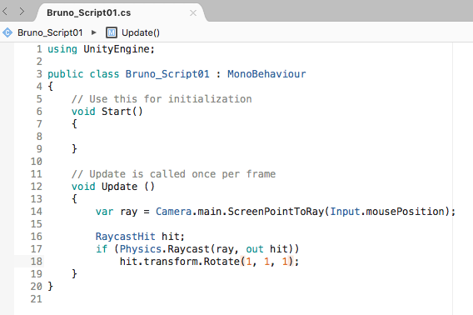Click line number 18 in gutter
The width and height of the screenshot is (473, 315).
click(36, 261)
